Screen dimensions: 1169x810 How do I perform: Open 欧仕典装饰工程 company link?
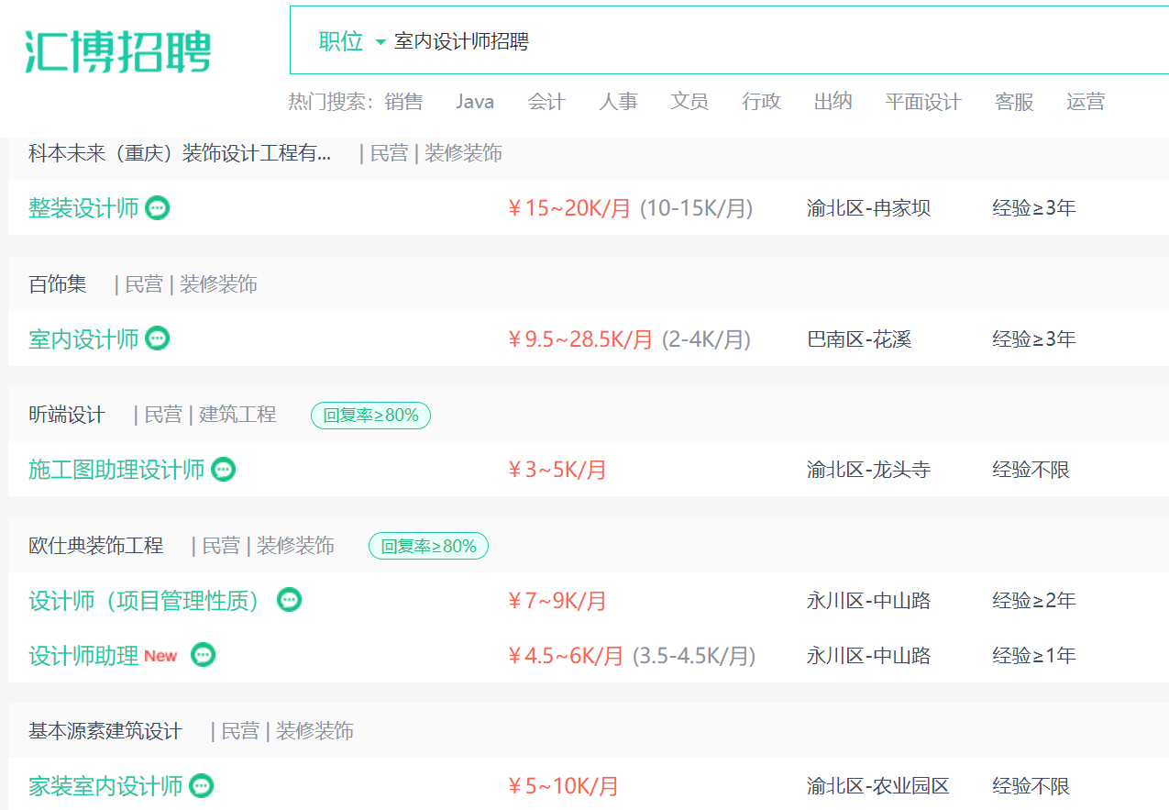point(95,546)
